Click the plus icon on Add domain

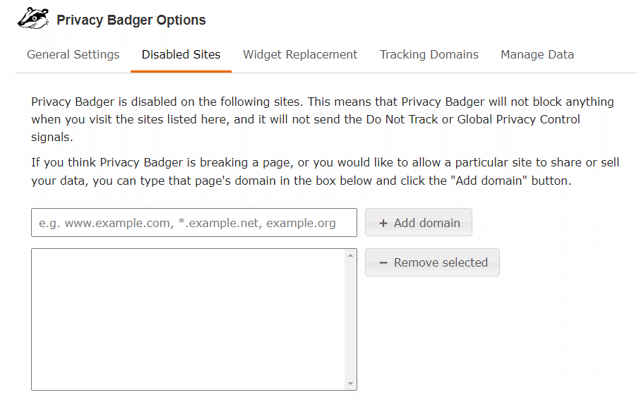coord(383,223)
